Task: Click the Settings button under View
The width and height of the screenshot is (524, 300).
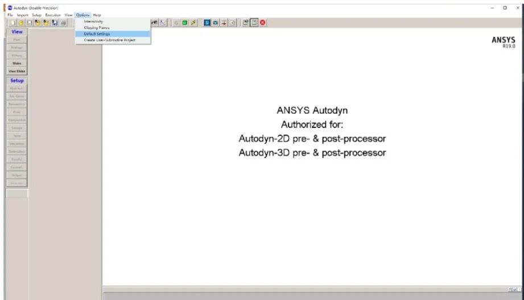Action: (x=16, y=48)
